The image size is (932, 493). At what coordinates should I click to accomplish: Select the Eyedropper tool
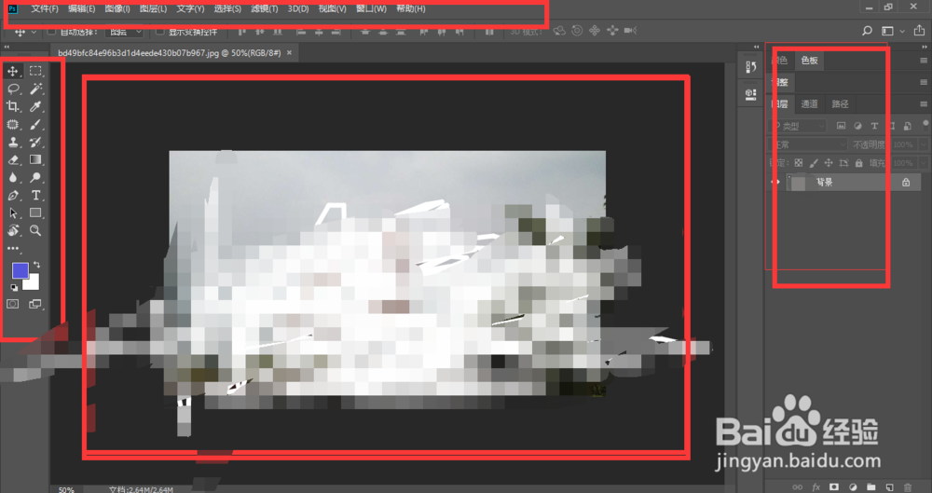(x=35, y=106)
